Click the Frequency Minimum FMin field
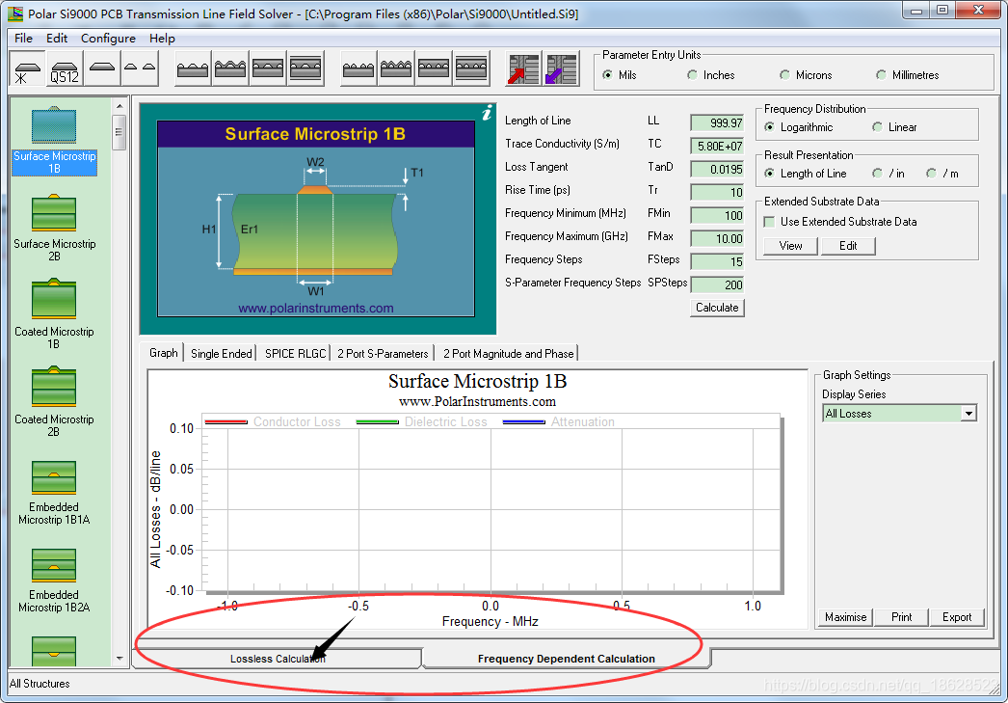 click(717, 215)
